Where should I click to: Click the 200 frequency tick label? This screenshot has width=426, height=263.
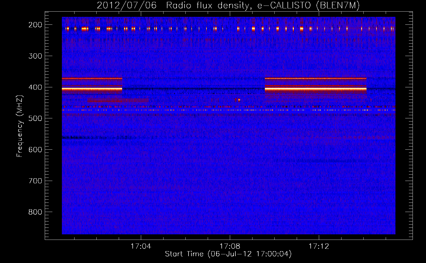coord(35,25)
